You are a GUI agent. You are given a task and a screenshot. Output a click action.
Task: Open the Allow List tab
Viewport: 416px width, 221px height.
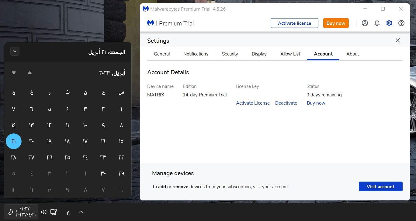[290, 54]
